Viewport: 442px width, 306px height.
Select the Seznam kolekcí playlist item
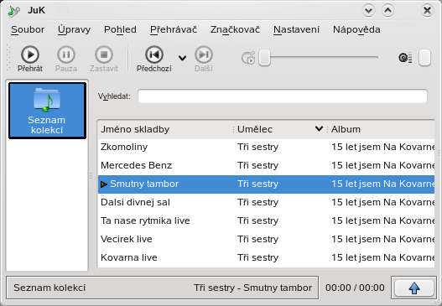pos(47,111)
